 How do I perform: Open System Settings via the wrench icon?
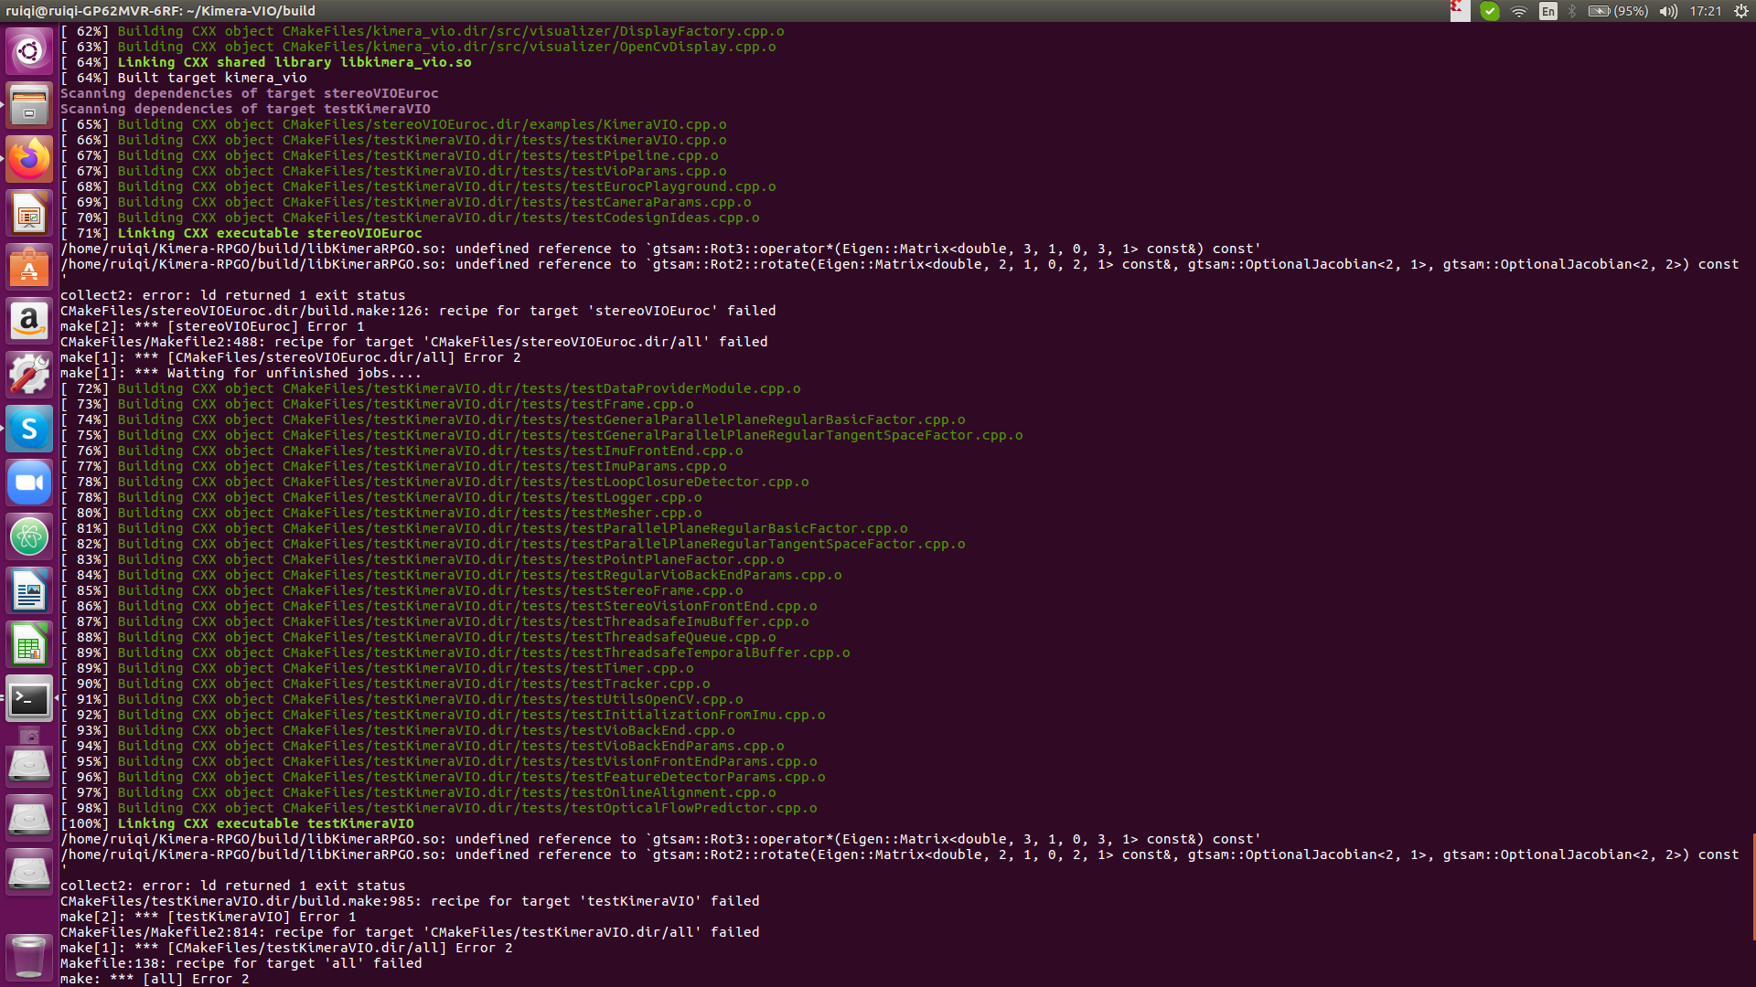click(x=29, y=375)
